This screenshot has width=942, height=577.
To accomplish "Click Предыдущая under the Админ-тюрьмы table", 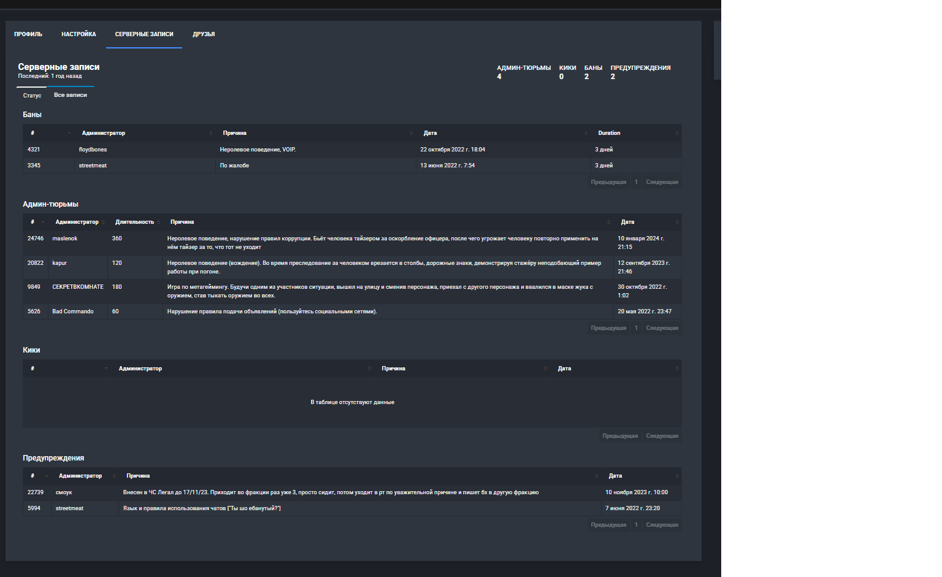I will (x=608, y=328).
